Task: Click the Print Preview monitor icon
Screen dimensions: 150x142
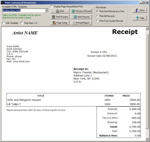Action: [x=54, y=17]
